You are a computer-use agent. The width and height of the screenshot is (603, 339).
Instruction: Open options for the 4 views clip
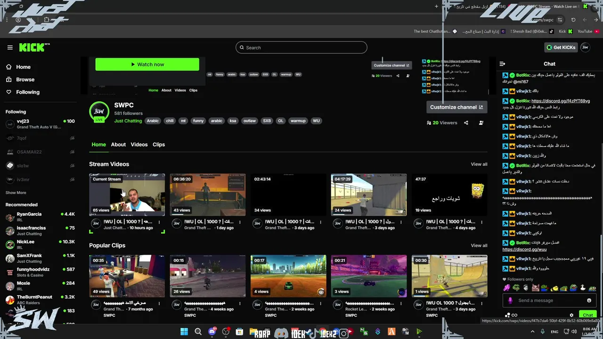click(320, 304)
